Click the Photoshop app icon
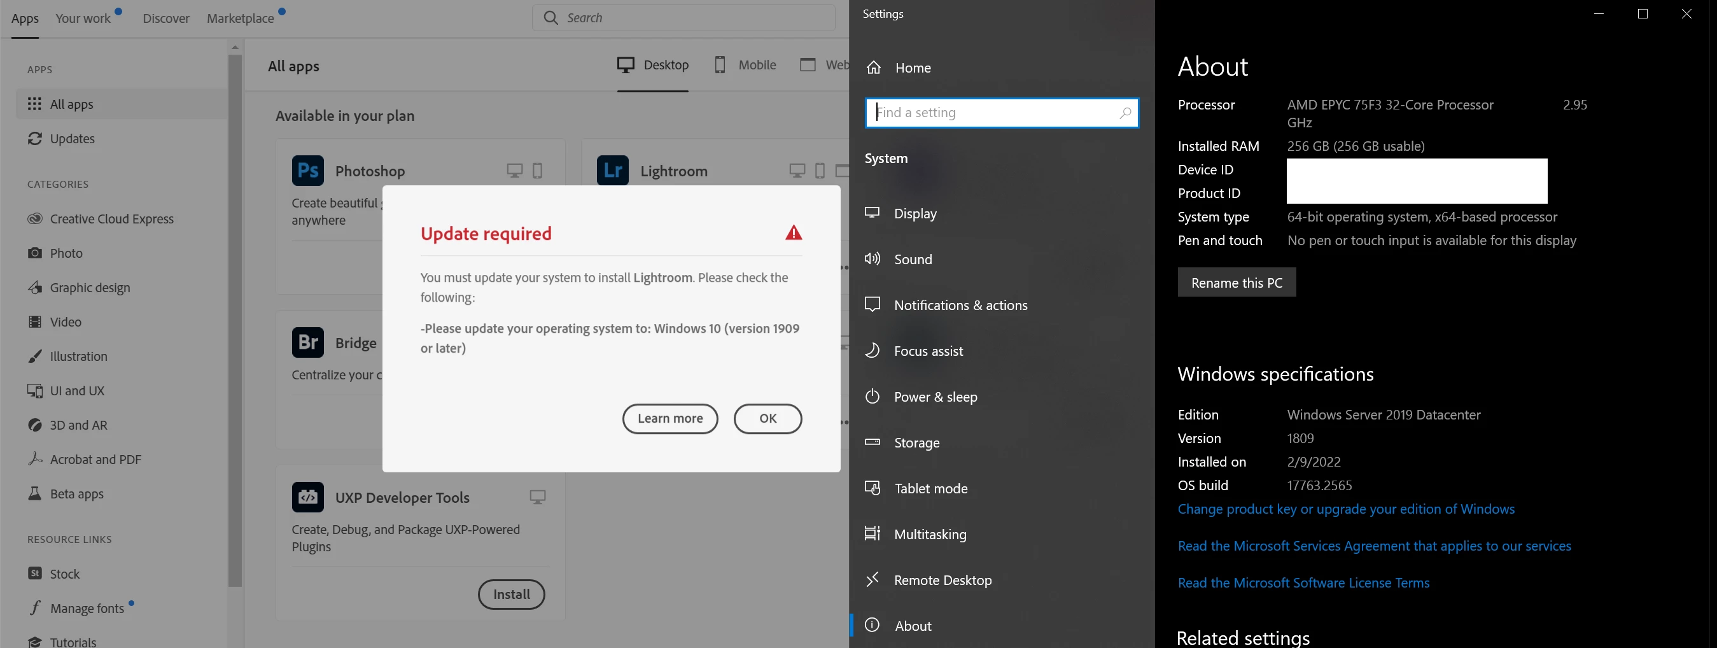1717x648 pixels. [308, 170]
